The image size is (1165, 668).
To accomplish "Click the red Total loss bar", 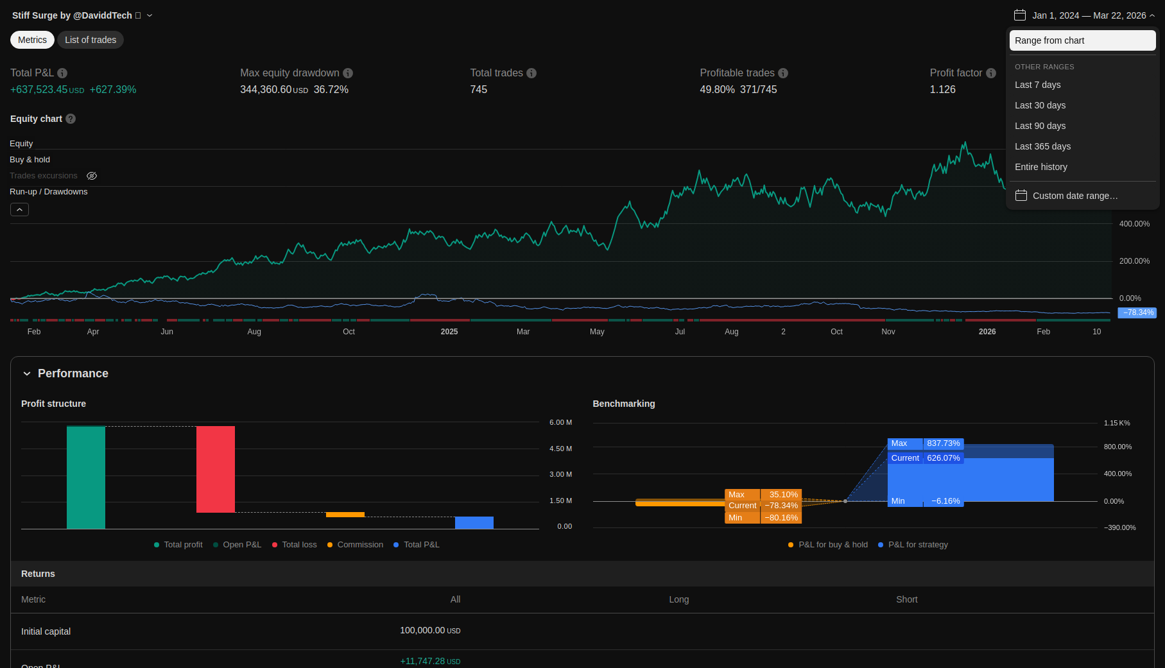I will (216, 469).
